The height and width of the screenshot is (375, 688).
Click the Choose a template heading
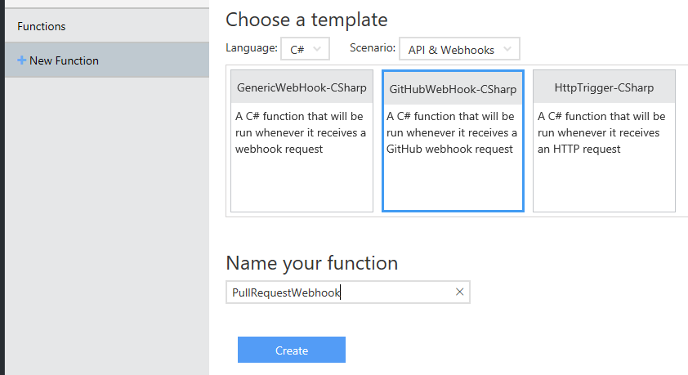pyautogui.click(x=306, y=19)
